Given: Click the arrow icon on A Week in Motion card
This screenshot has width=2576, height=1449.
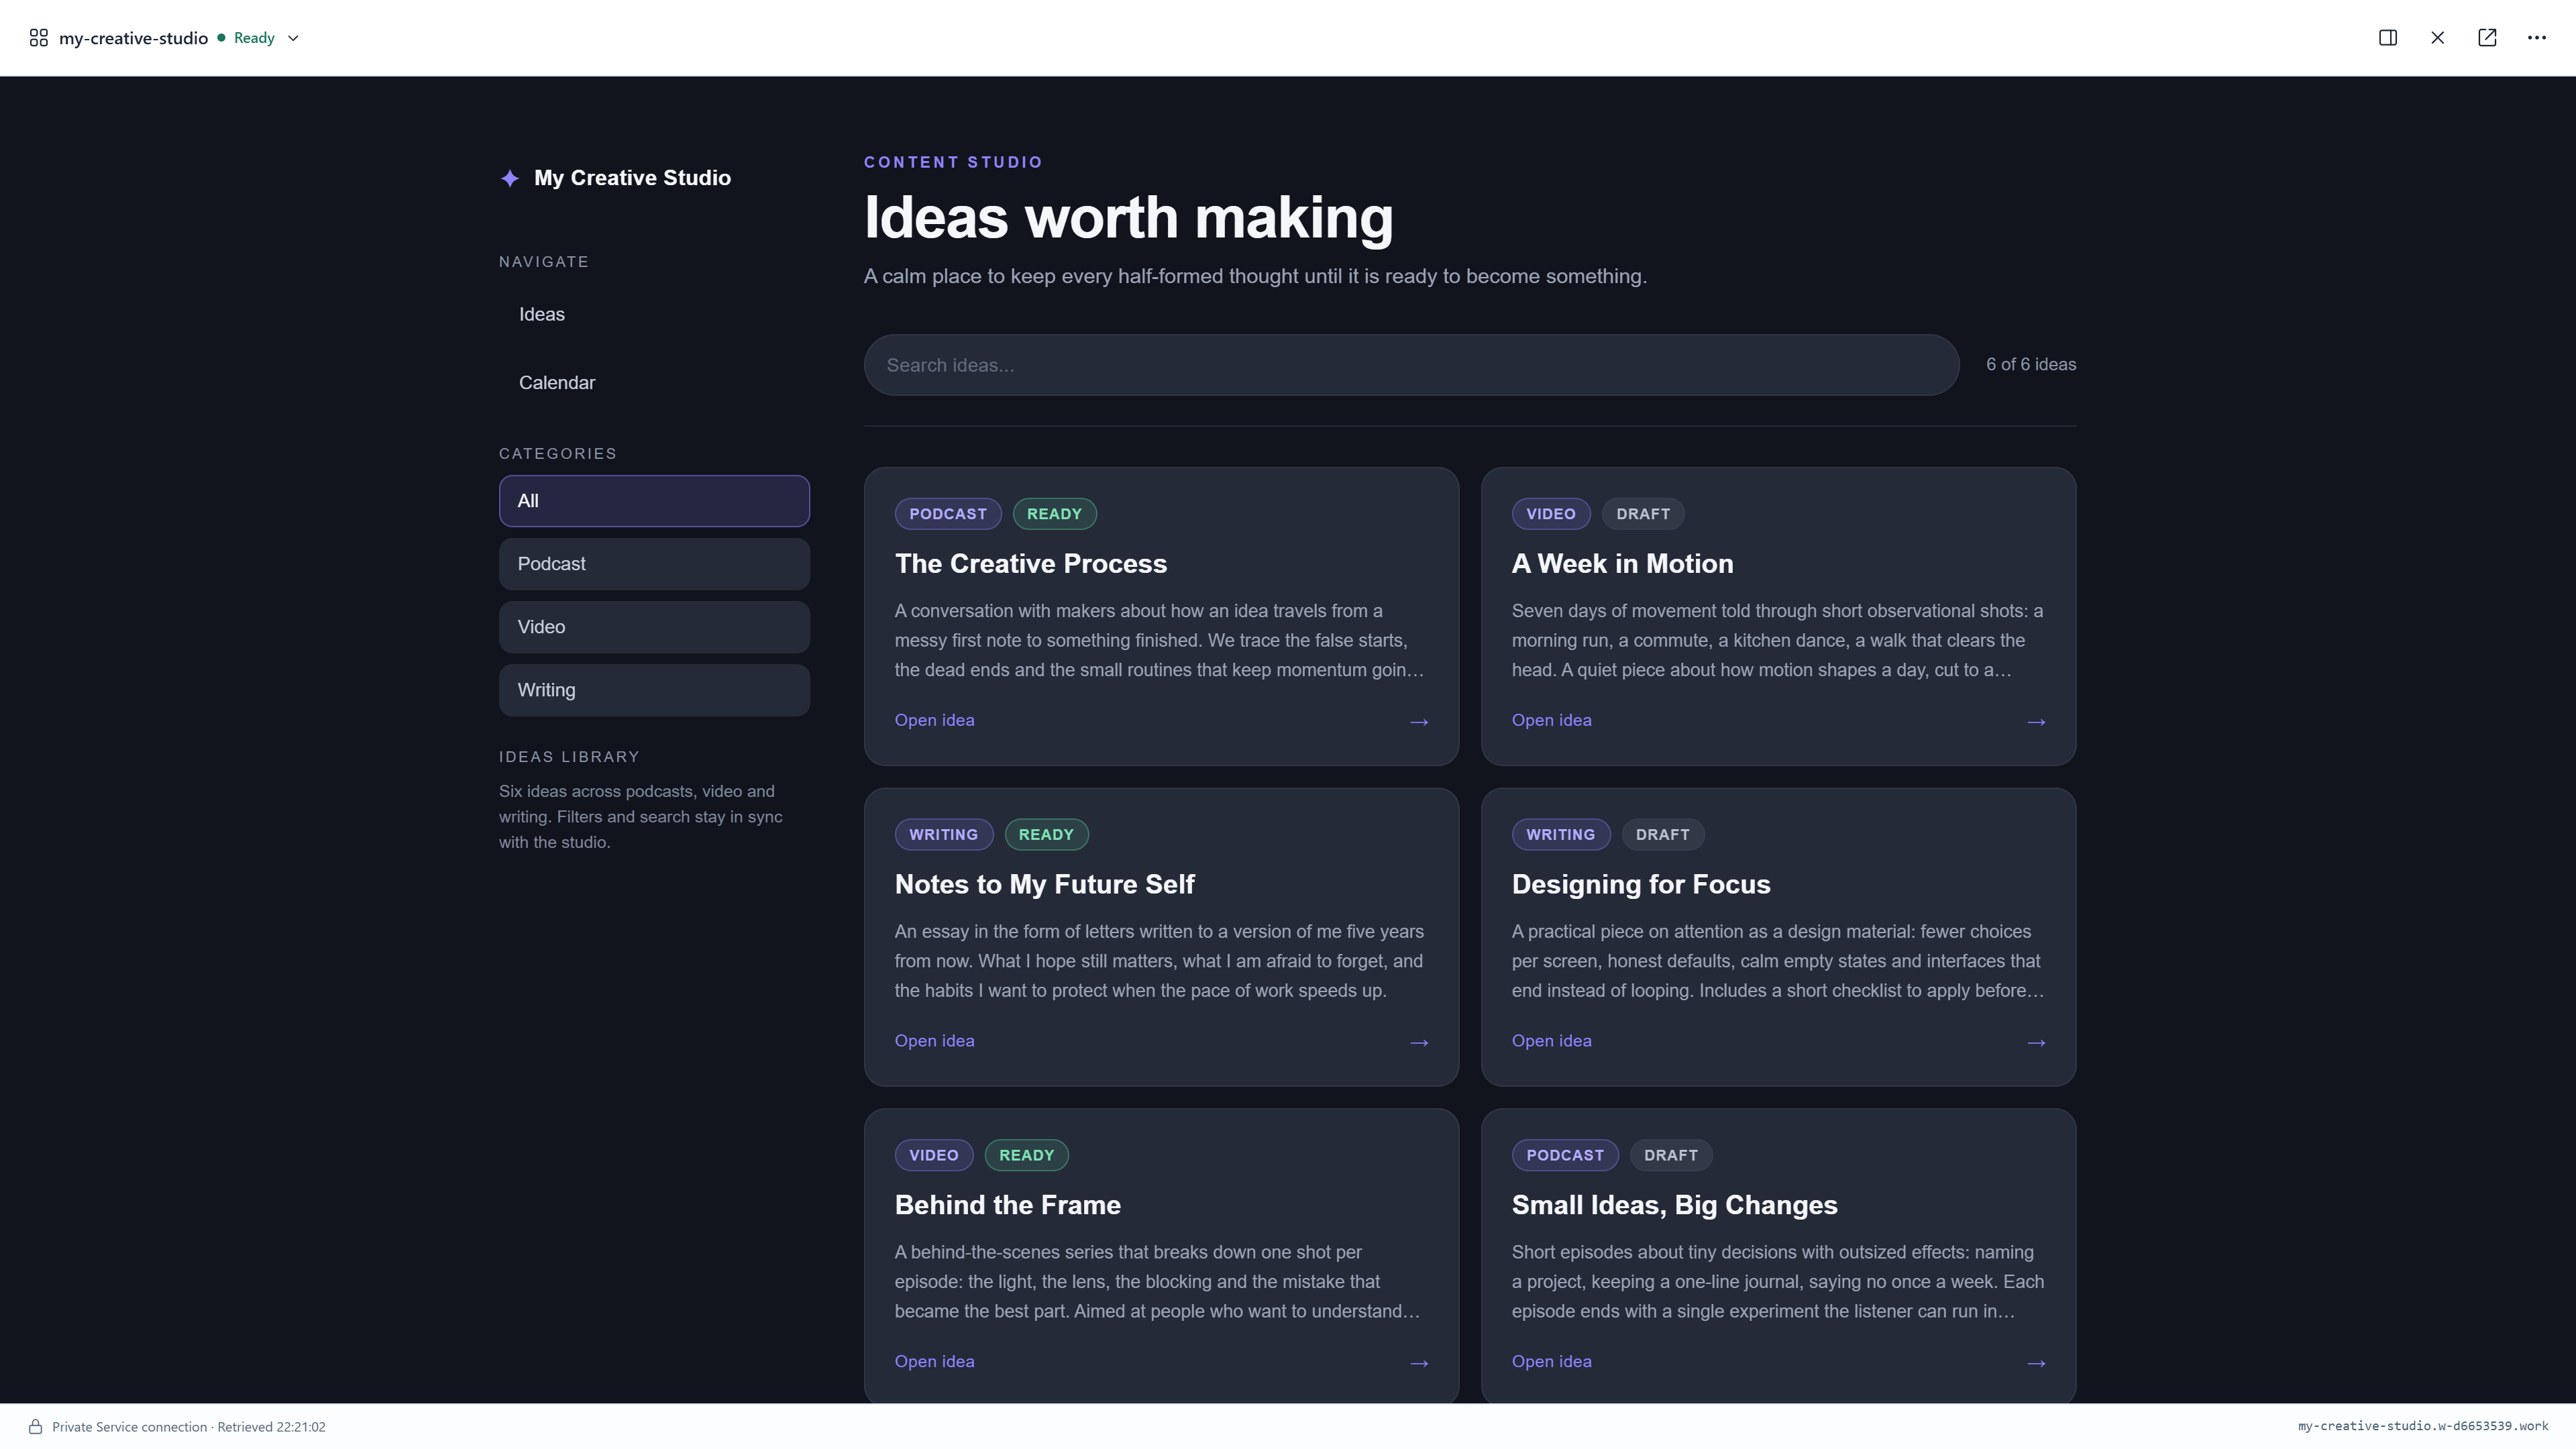Looking at the screenshot, I should (x=2036, y=722).
